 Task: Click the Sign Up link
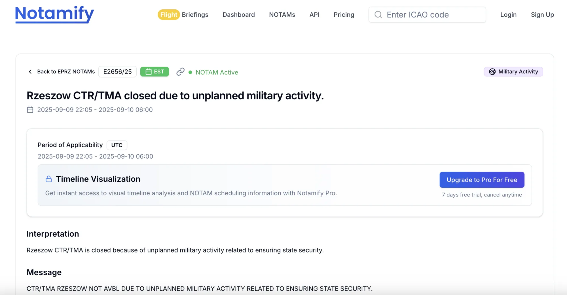coord(542,15)
